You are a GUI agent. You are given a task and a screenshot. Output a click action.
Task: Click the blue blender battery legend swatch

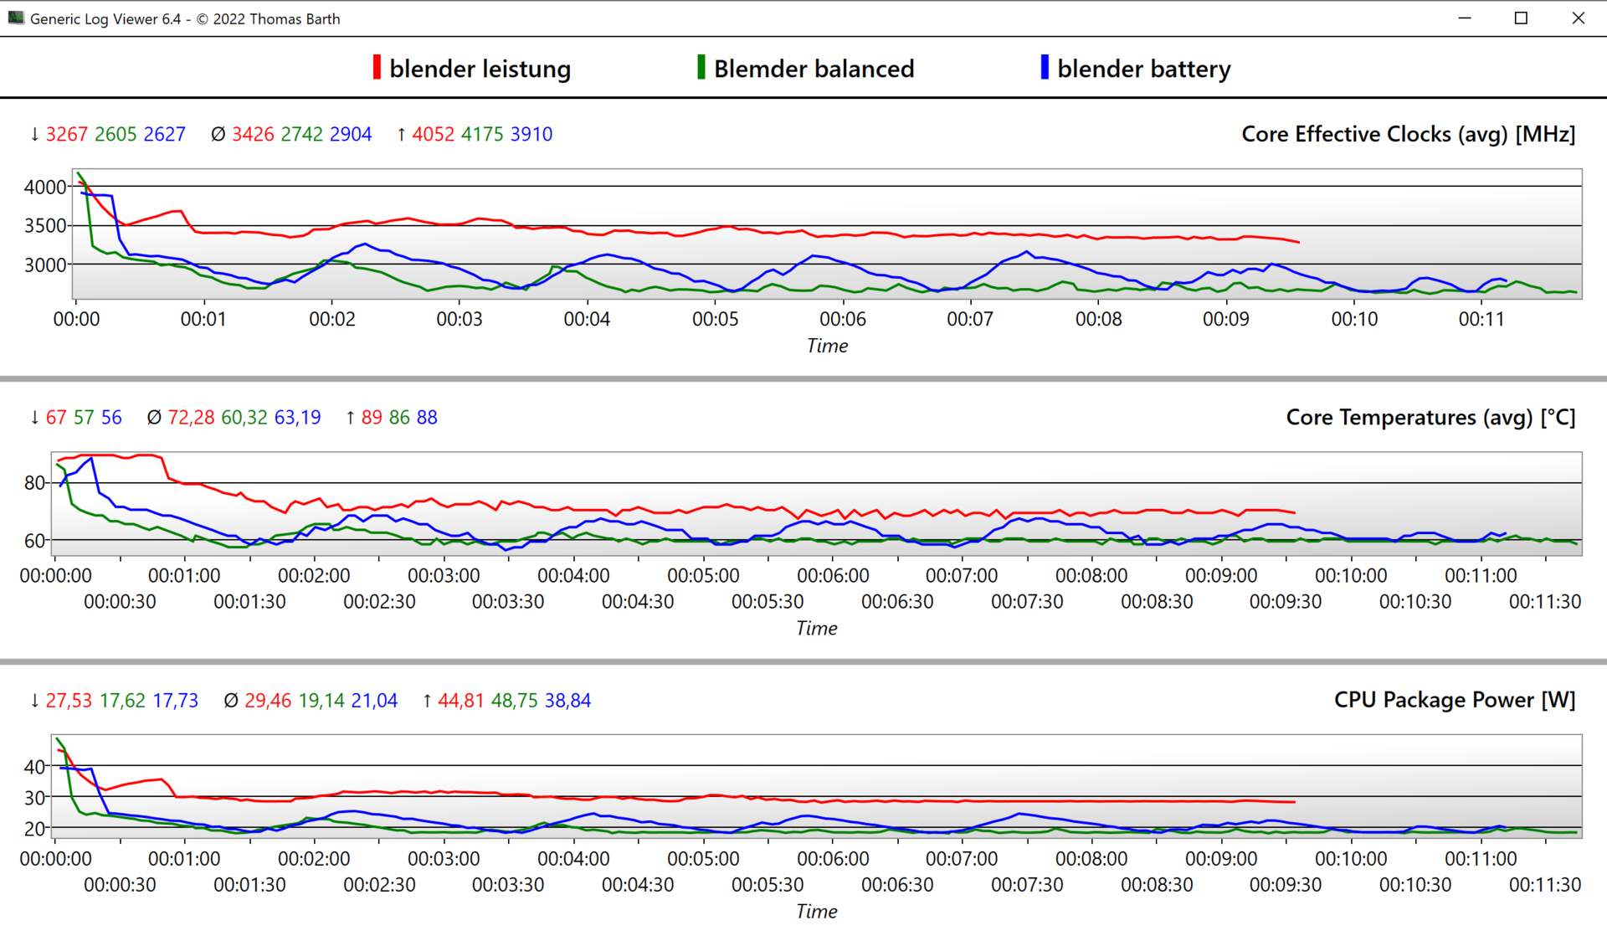pos(1044,68)
